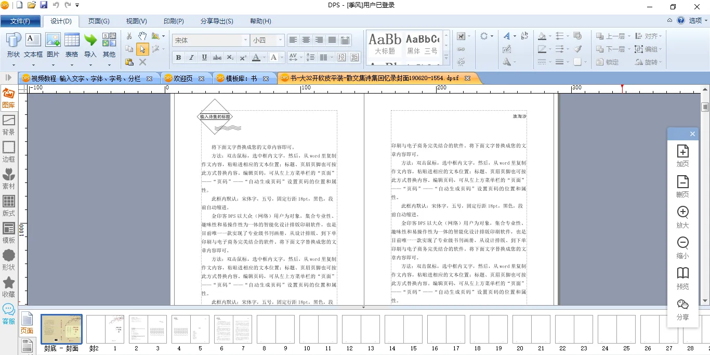Cut selection with scissors icon
This screenshot has width=710, height=355.
[x=129, y=36]
